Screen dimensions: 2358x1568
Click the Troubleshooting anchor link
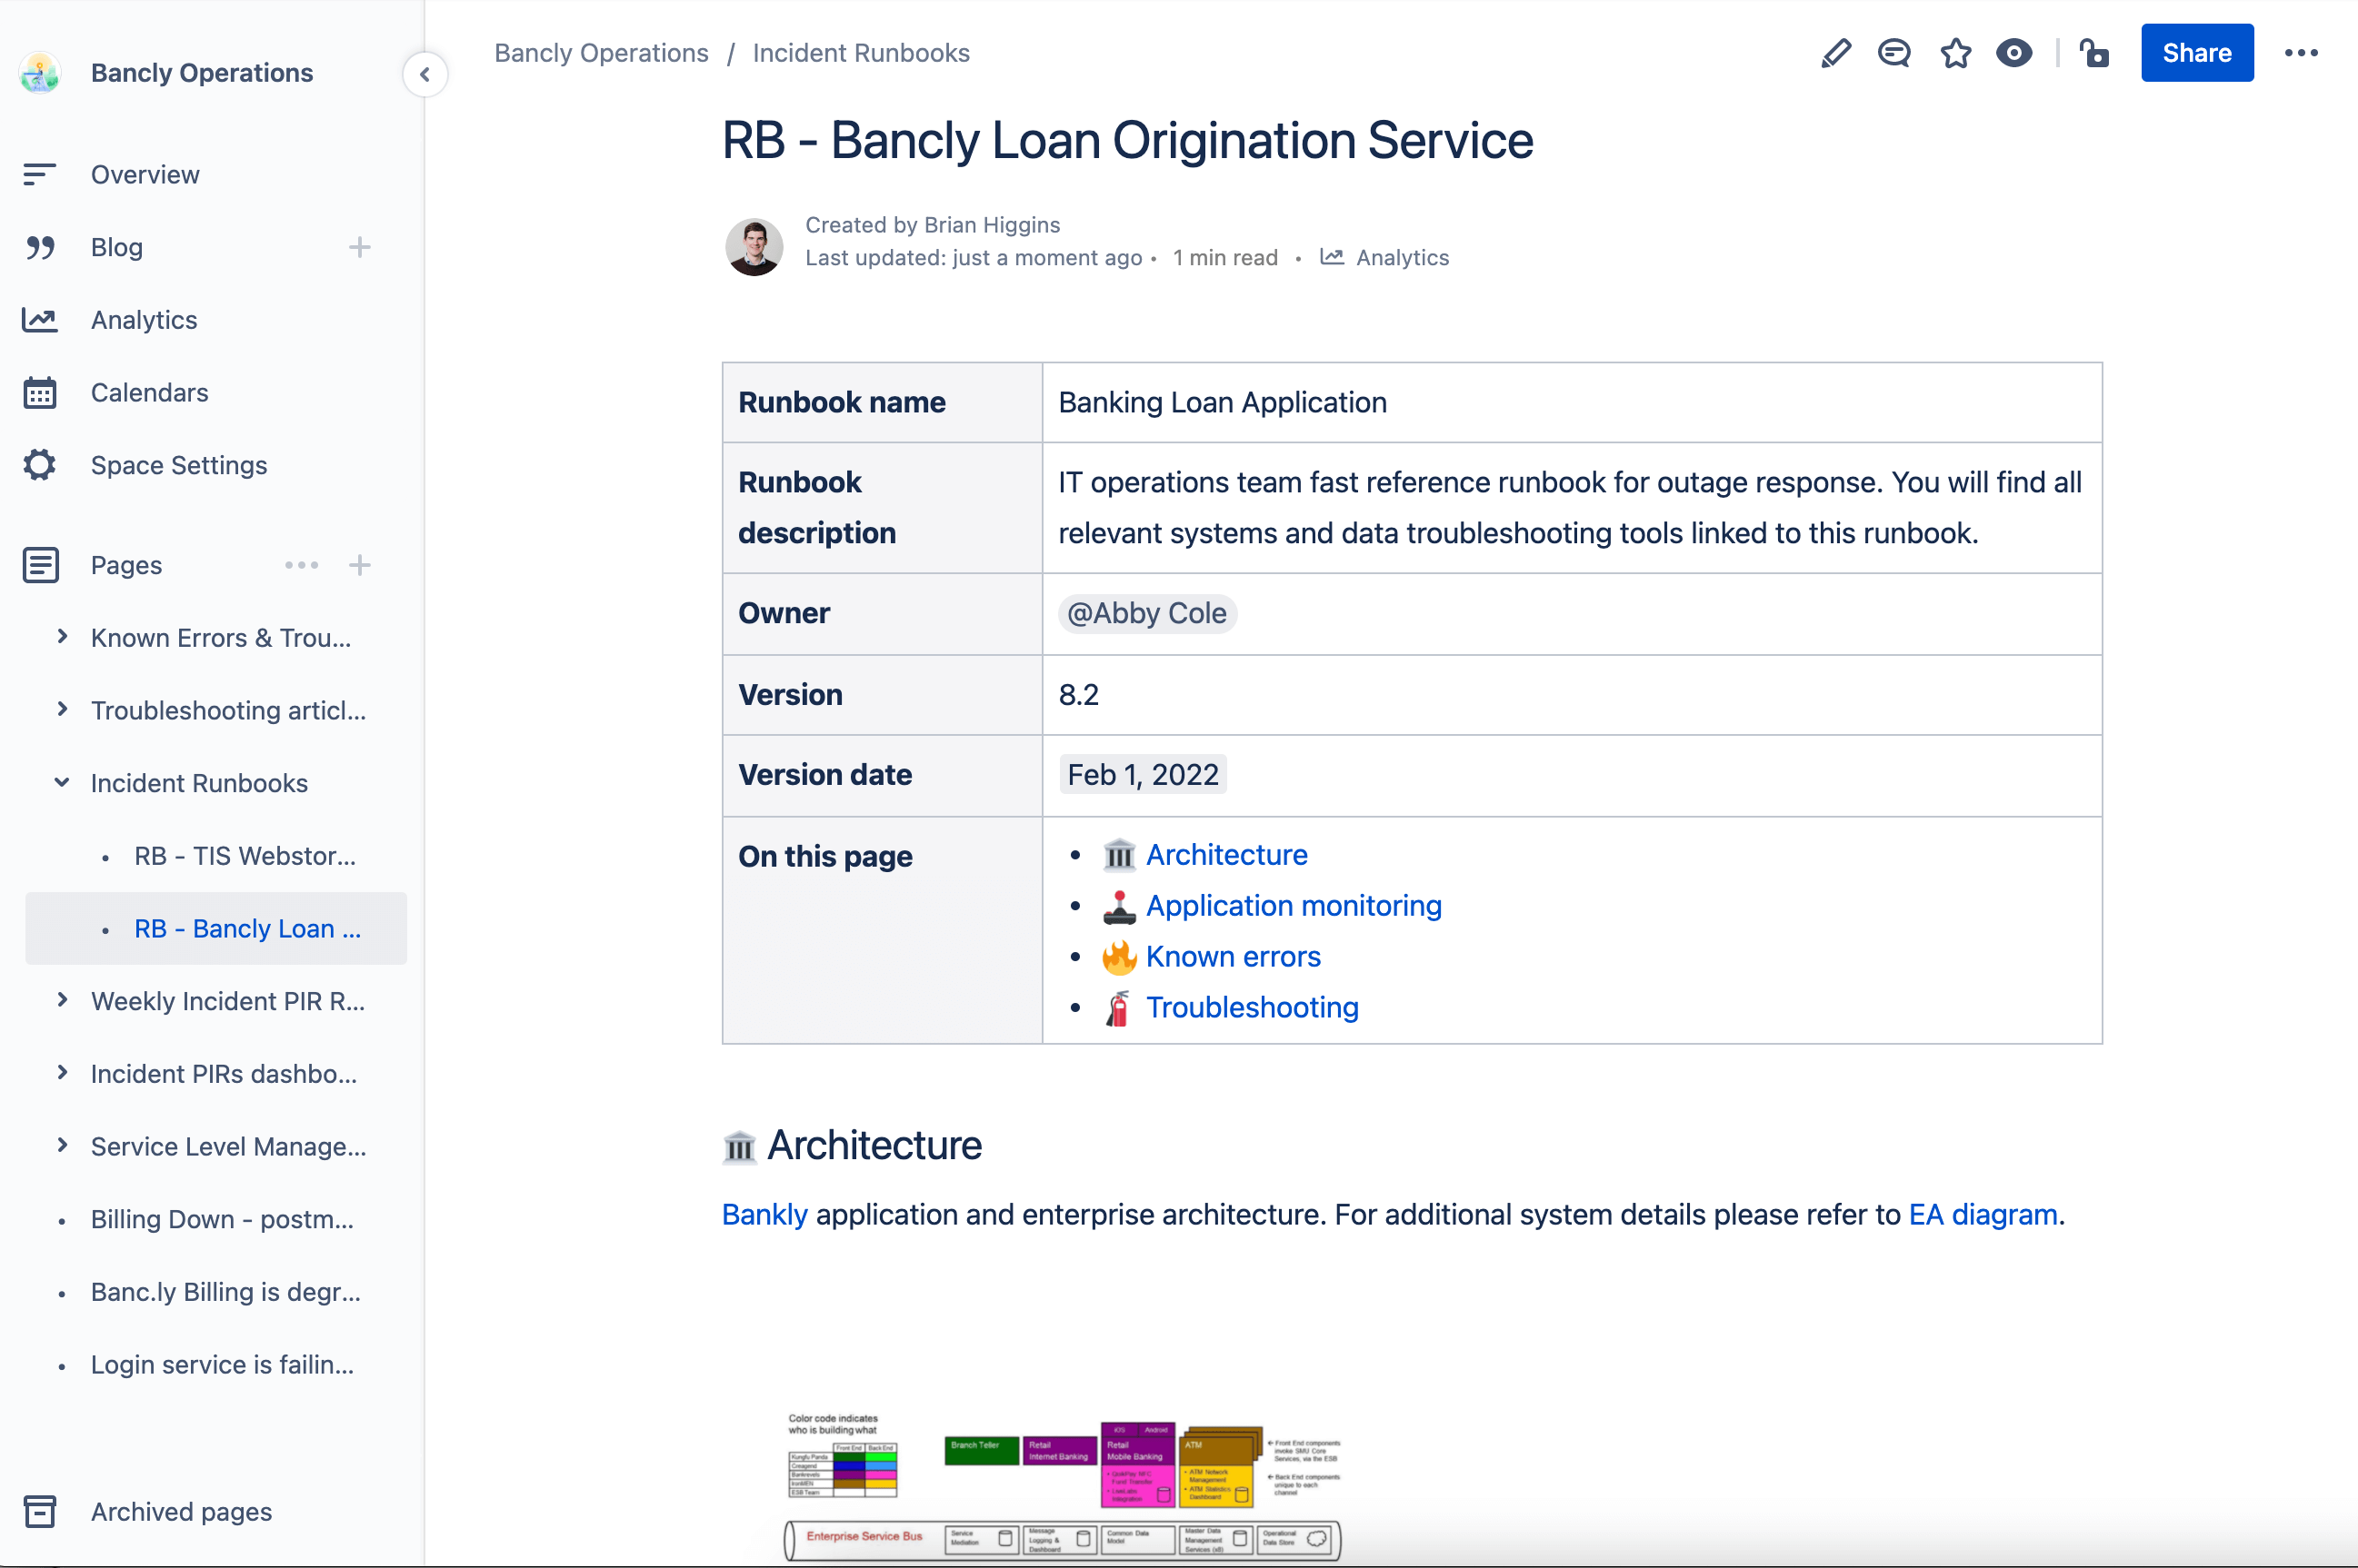click(1254, 1007)
